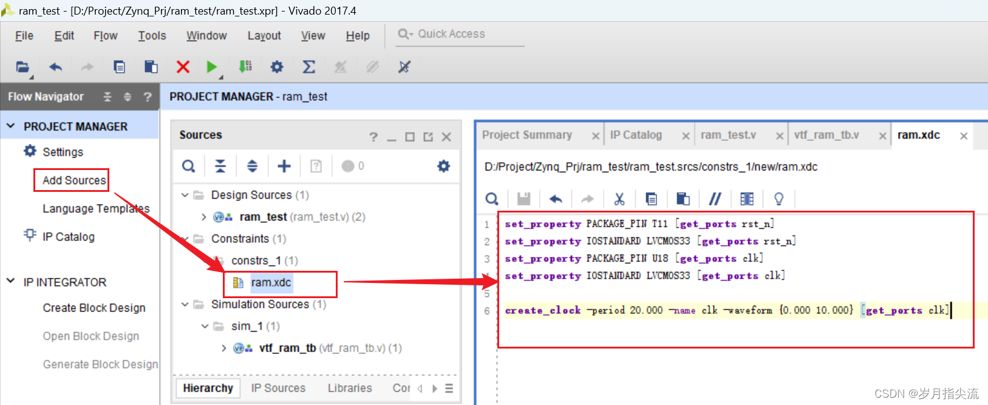Expand all in Flow Navigator header
The width and height of the screenshot is (988, 405).
(128, 97)
